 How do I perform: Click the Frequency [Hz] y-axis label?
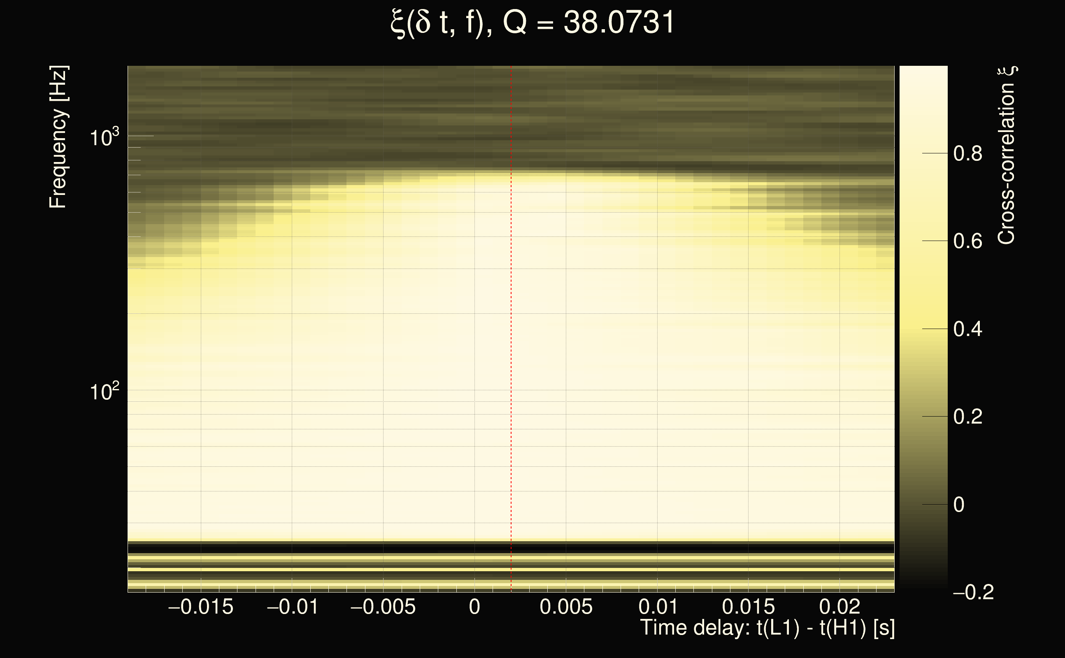(x=58, y=137)
